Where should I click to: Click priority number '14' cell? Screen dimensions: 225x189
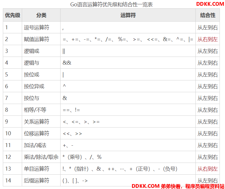point(13,180)
